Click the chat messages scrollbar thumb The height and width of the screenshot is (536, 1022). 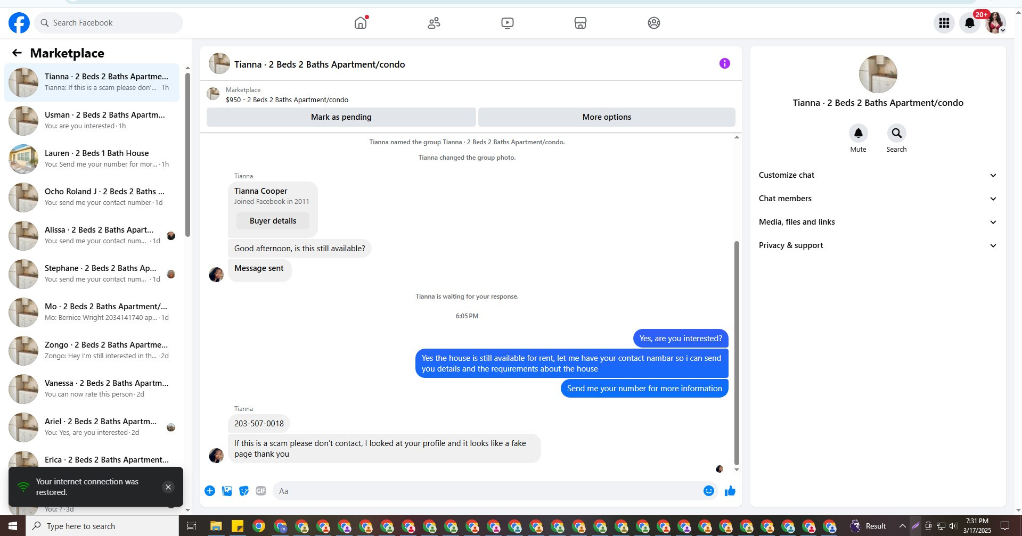tap(737, 353)
